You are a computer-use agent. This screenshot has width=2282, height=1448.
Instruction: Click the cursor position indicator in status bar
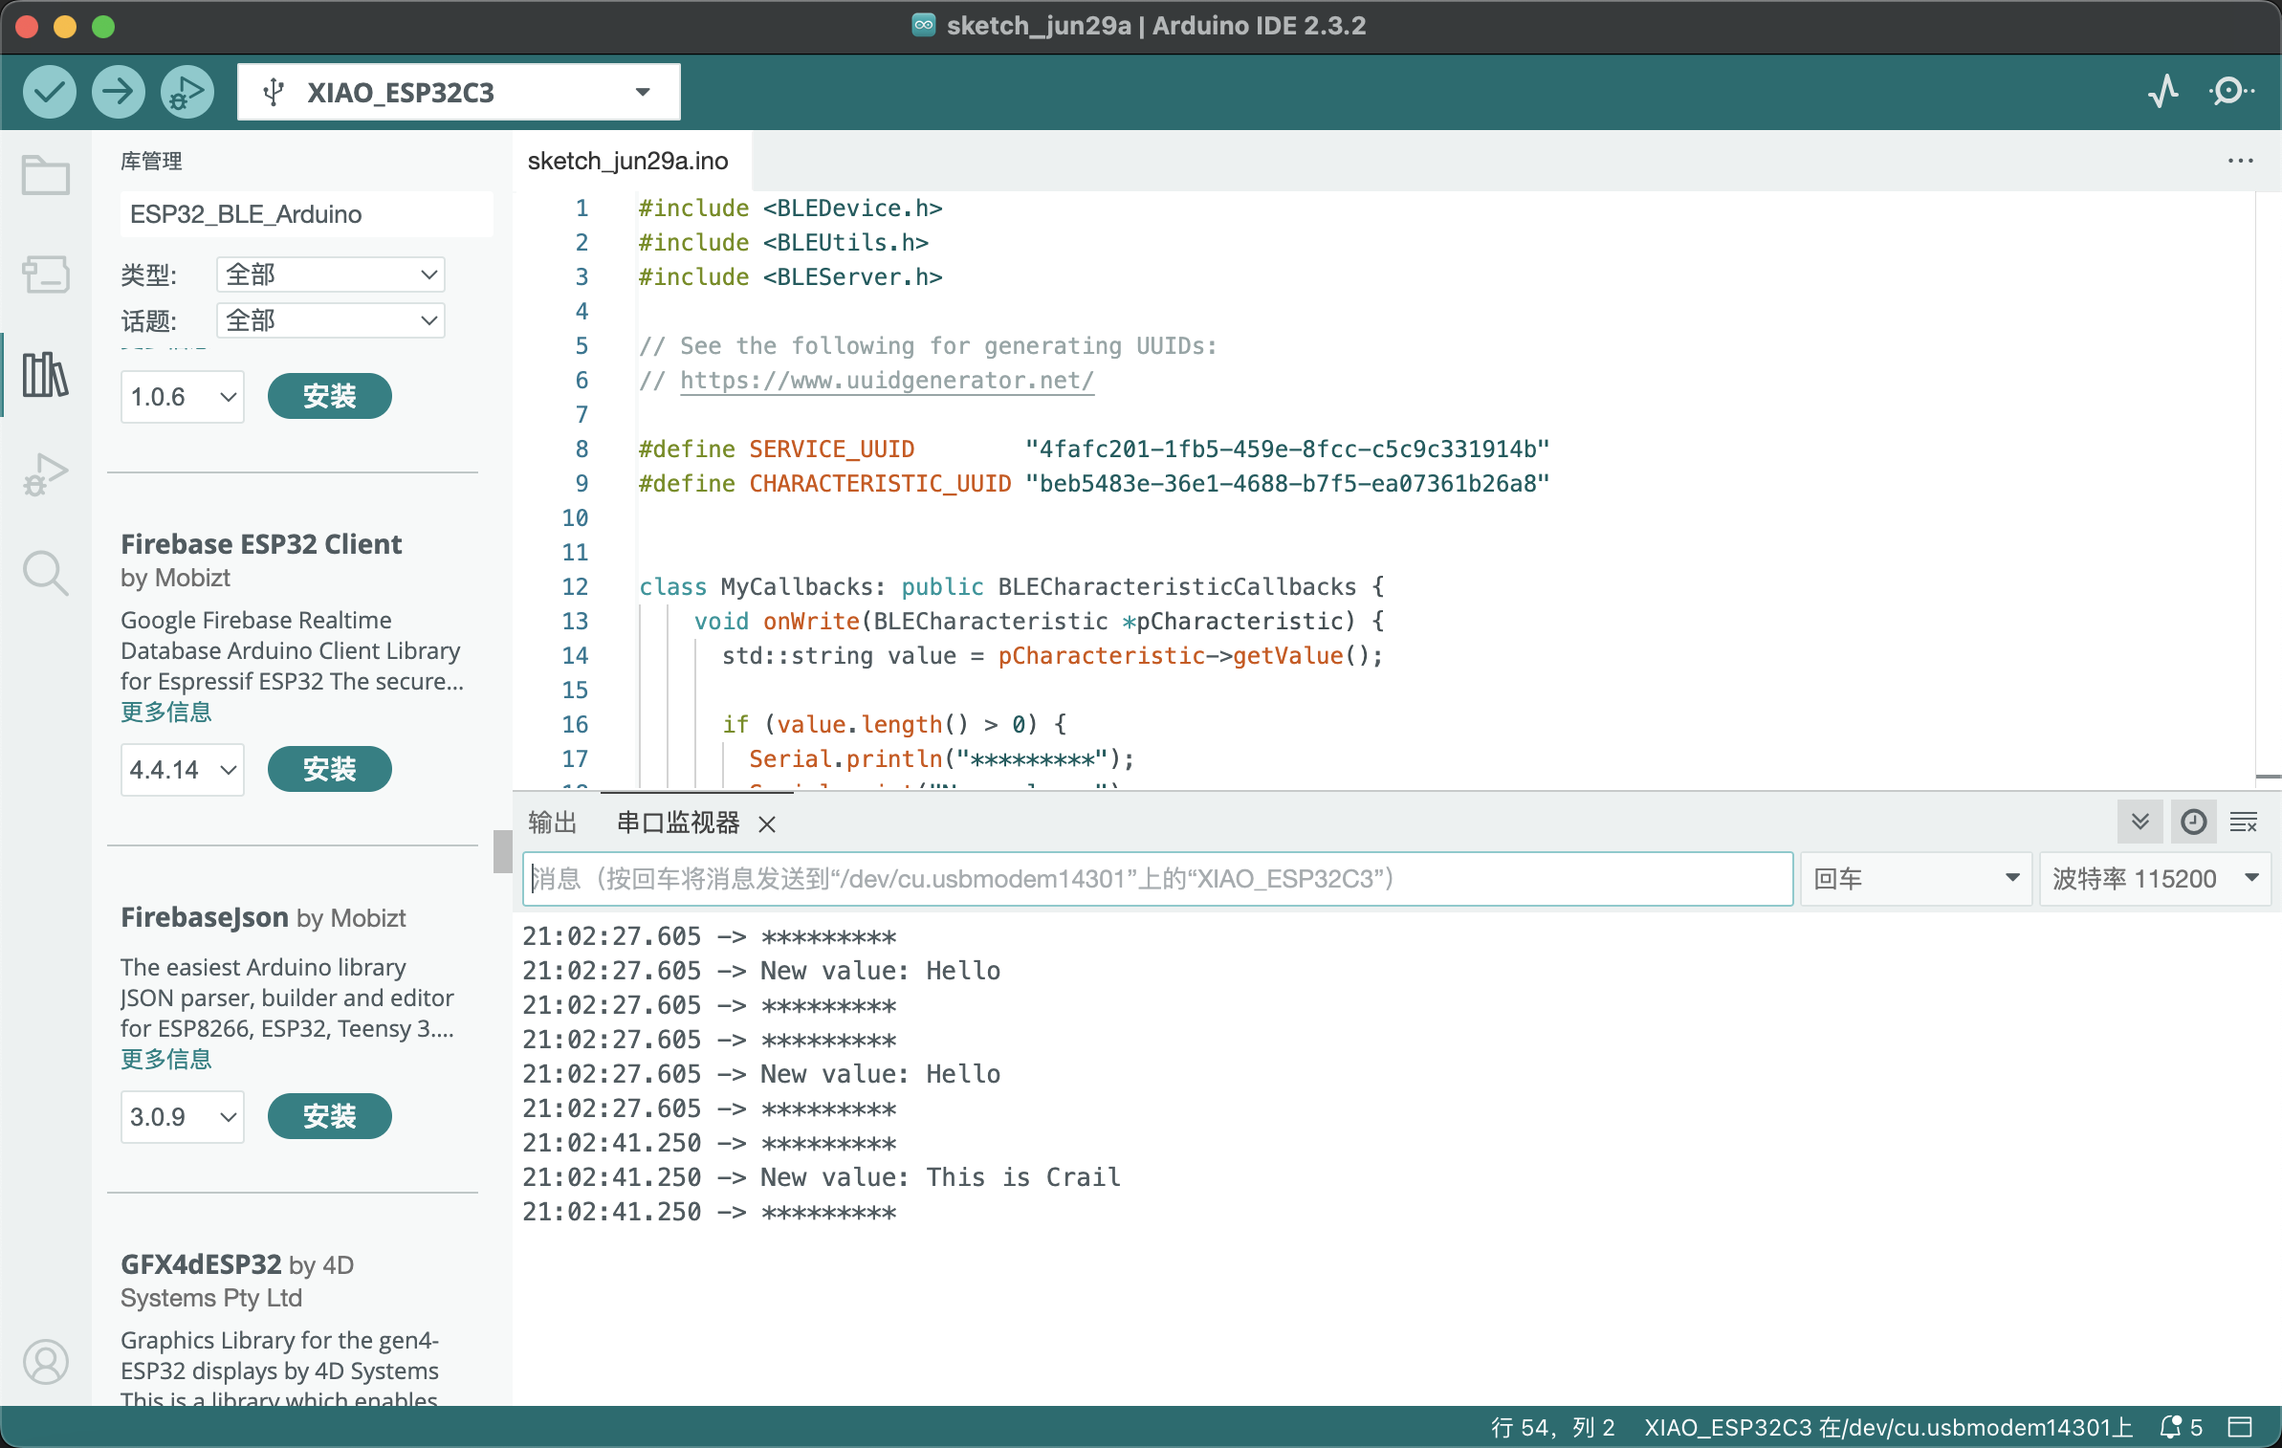tap(1552, 1427)
